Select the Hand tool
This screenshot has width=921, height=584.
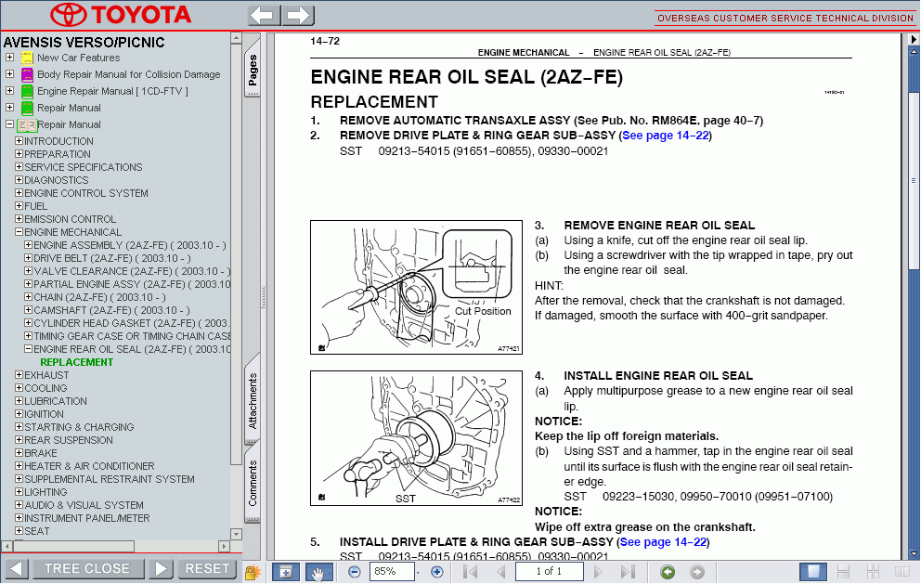pyautogui.click(x=318, y=572)
